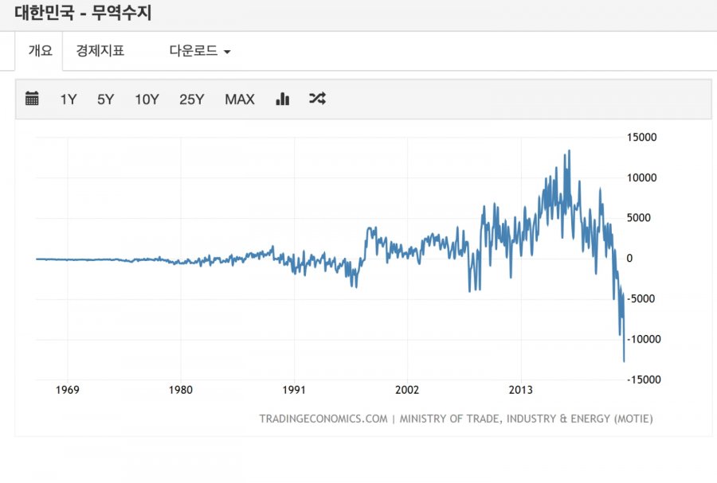The image size is (717, 483).
Task: Click the lowest point of the chart line
Action: point(624,361)
